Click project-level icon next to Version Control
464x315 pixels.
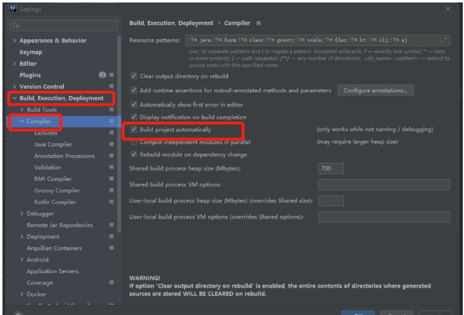click(112, 87)
